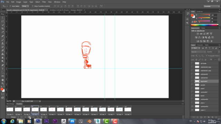Select the Crop tool
Viewport: 221px width, 124px height.
2,29
